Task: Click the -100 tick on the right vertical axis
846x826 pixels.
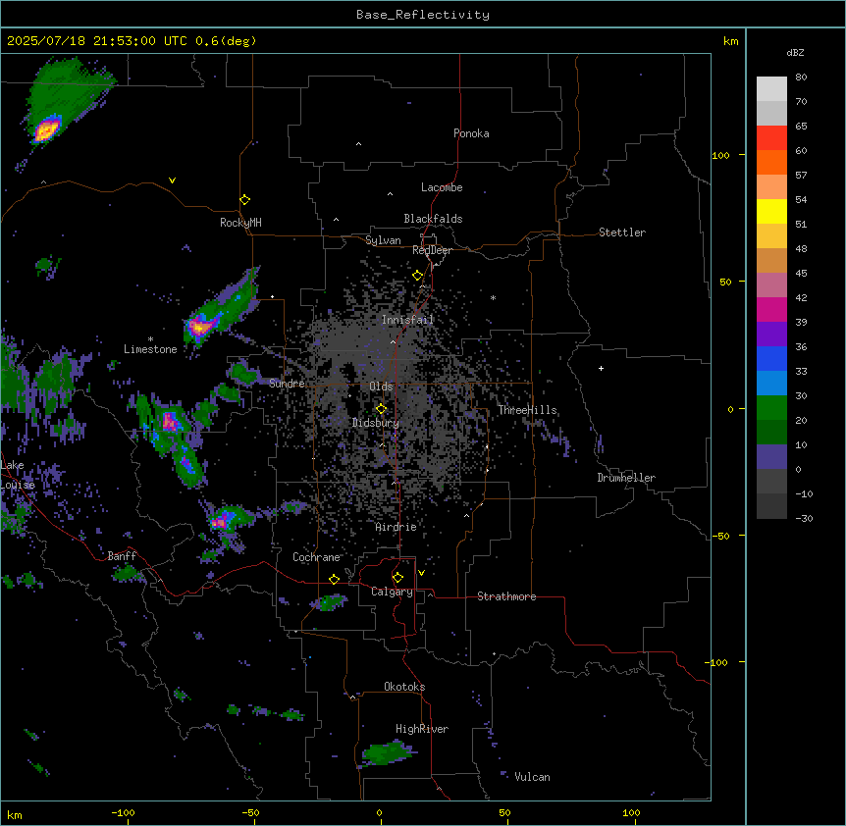Action: [x=717, y=662]
